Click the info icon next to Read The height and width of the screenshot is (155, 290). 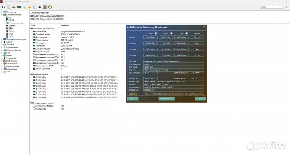[156, 33]
